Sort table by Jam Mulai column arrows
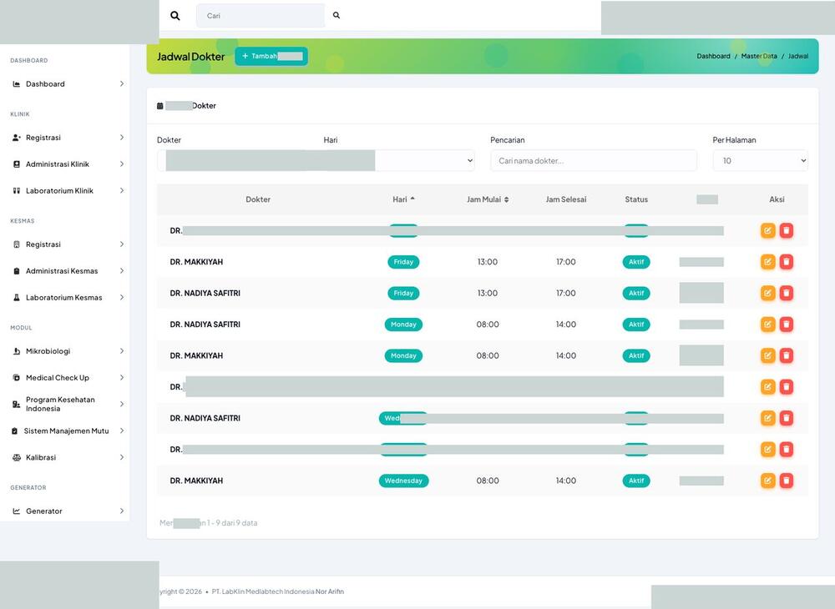The height and width of the screenshot is (609, 835). pyautogui.click(x=507, y=199)
